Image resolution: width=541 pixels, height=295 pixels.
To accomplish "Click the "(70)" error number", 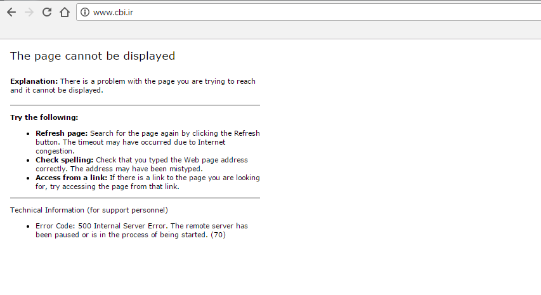I will (218, 235).
